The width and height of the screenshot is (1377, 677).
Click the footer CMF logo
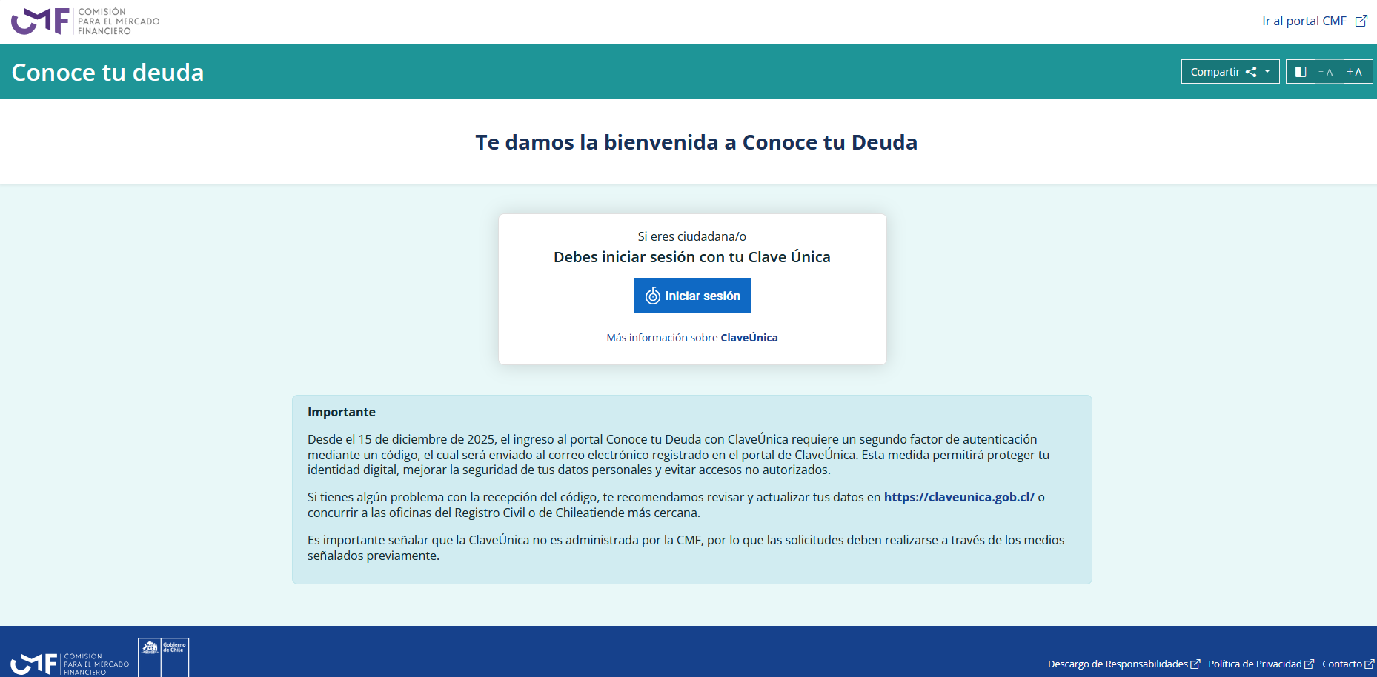tap(70, 663)
